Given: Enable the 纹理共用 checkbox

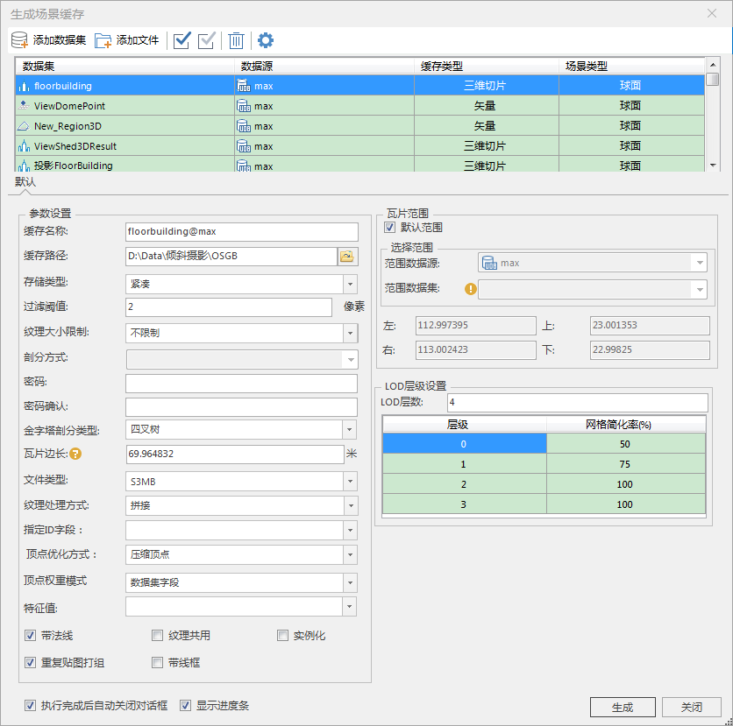Looking at the screenshot, I should [x=158, y=636].
